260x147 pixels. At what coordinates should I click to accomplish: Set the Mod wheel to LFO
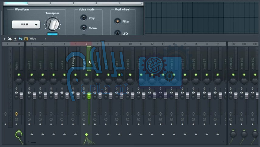tap(118, 33)
